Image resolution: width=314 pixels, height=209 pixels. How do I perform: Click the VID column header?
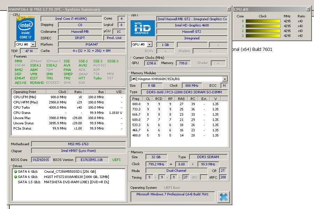point(115,92)
